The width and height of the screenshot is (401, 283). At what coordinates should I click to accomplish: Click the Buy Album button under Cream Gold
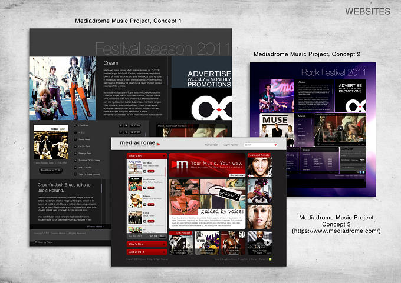tap(51, 170)
